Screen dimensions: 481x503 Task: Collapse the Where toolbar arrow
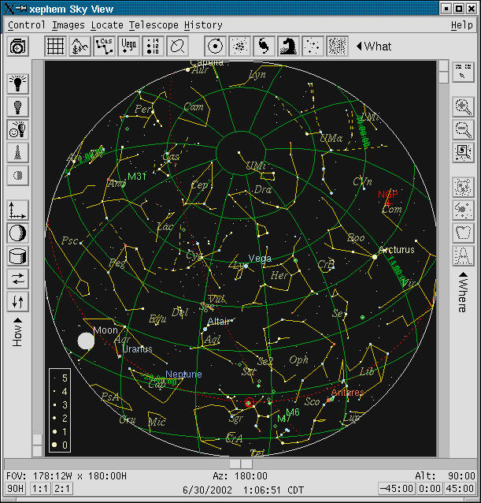click(463, 275)
